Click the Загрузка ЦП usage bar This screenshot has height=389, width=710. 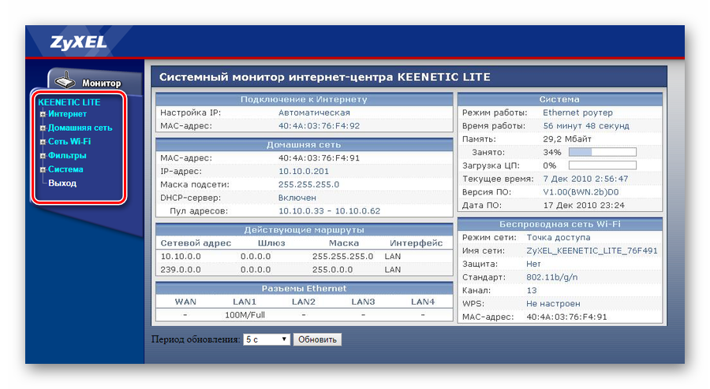pos(602,165)
